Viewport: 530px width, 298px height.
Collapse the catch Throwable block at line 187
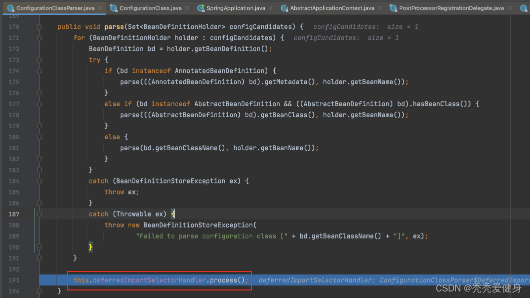pos(39,214)
